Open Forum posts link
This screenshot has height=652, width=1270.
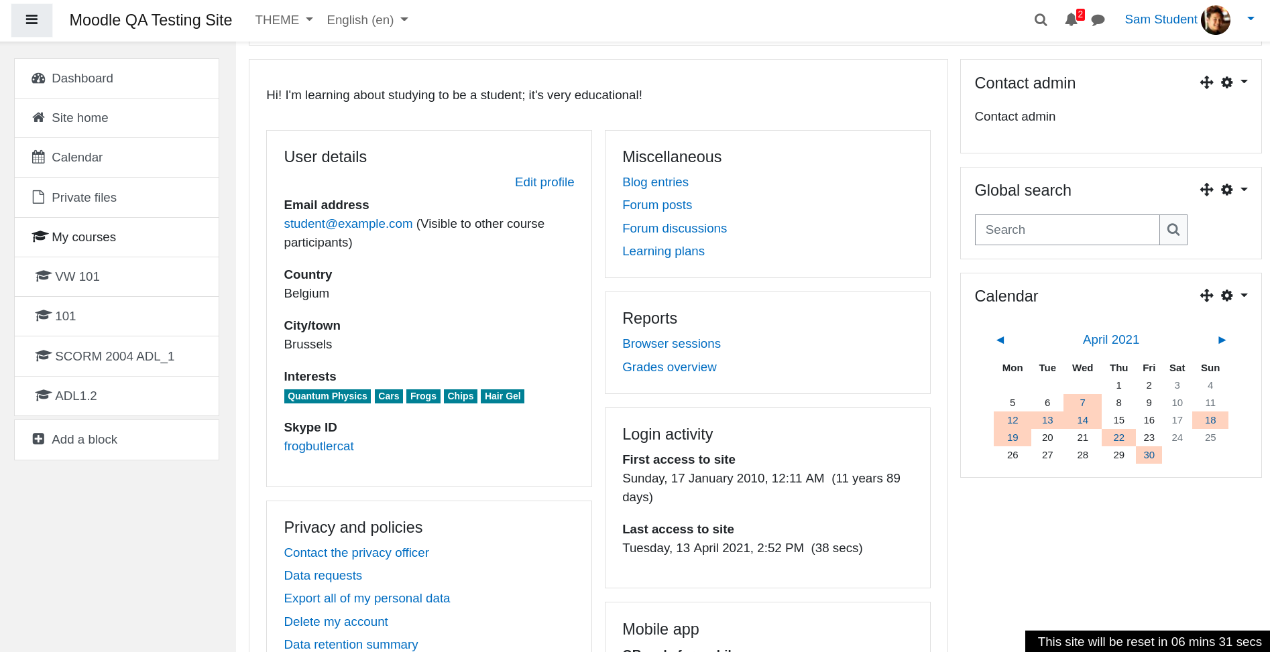coord(657,205)
